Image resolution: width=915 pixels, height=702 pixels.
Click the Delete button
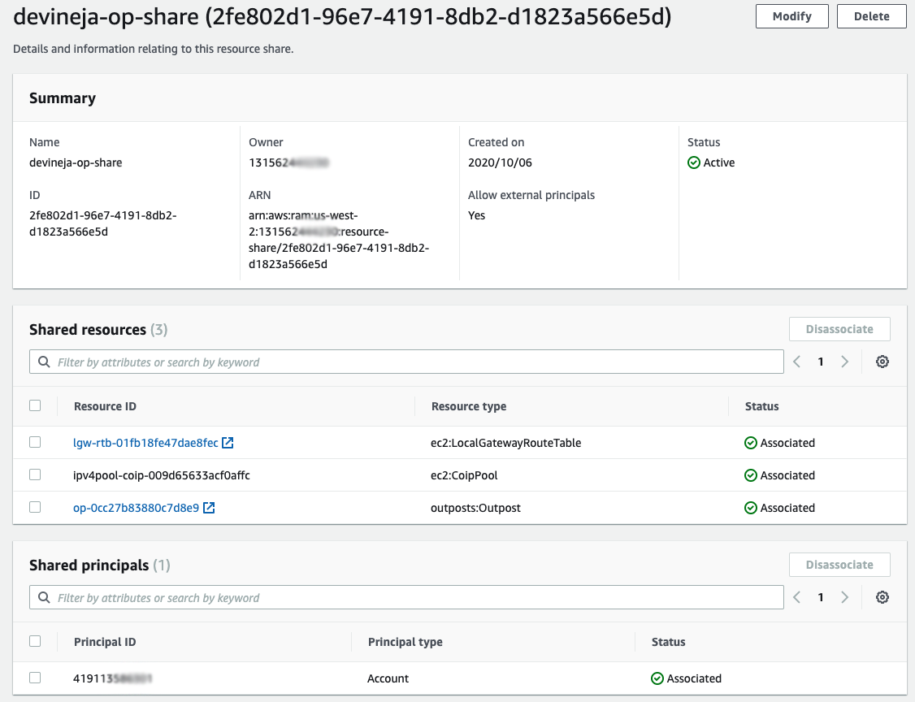click(871, 15)
